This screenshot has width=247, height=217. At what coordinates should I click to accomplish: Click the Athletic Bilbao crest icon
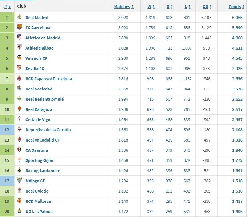pos(20,48)
